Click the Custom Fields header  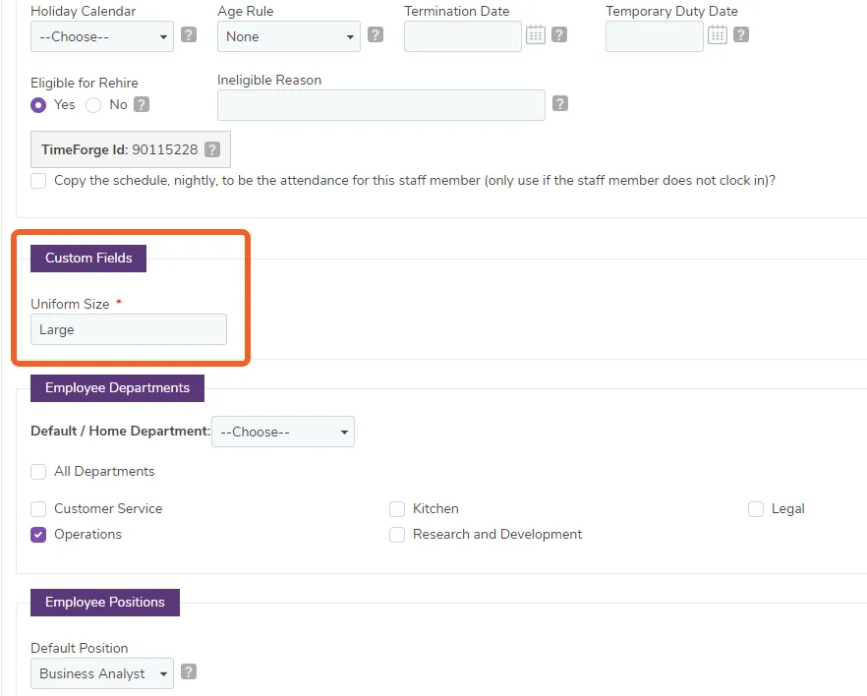click(x=88, y=259)
